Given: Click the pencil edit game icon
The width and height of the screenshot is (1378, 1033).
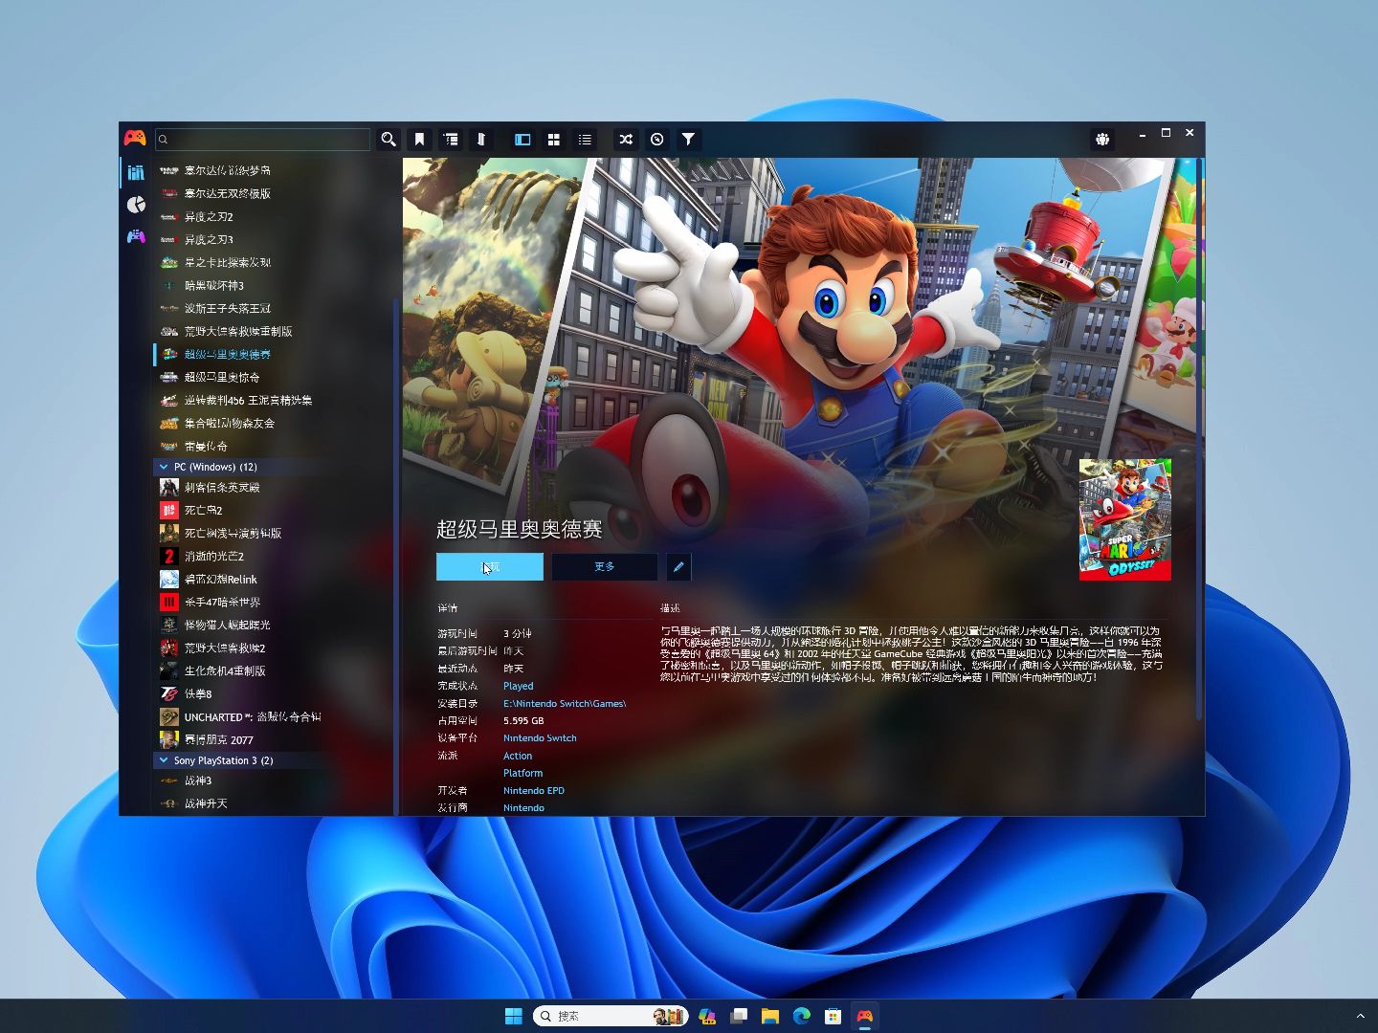Looking at the screenshot, I should (x=678, y=567).
